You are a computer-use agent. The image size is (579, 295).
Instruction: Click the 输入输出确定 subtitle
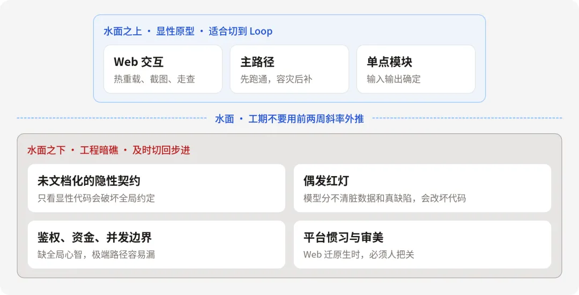click(394, 79)
